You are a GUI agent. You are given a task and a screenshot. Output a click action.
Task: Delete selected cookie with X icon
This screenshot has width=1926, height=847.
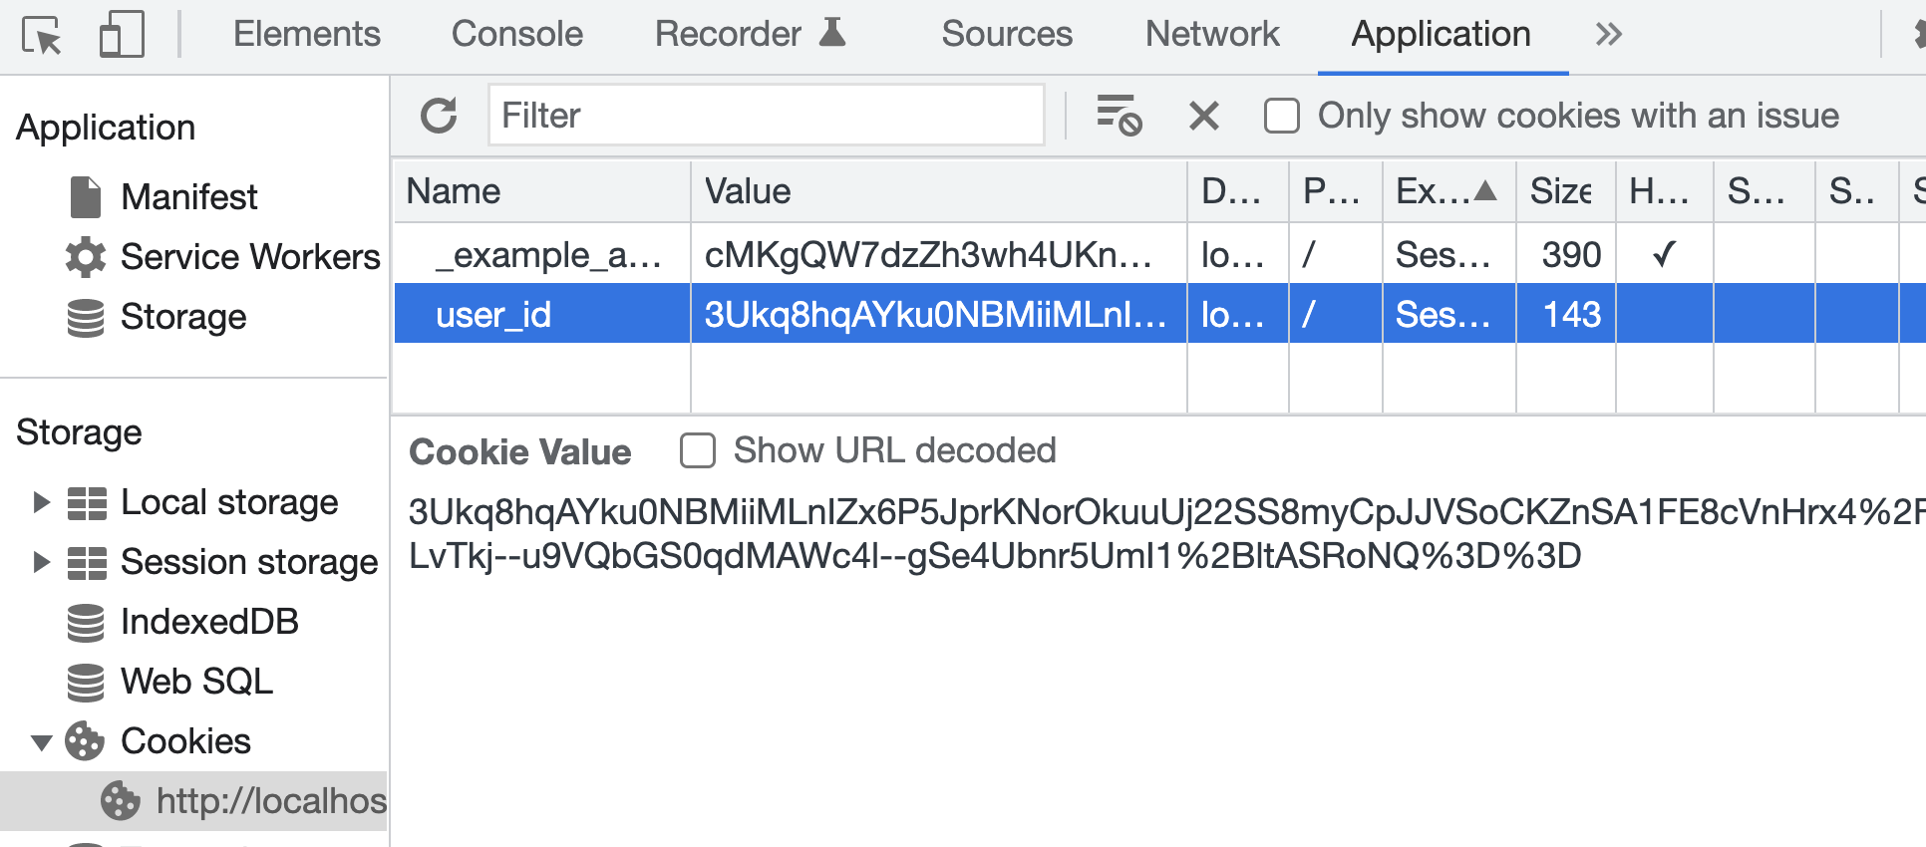pyautogui.click(x=1204, y=116)
